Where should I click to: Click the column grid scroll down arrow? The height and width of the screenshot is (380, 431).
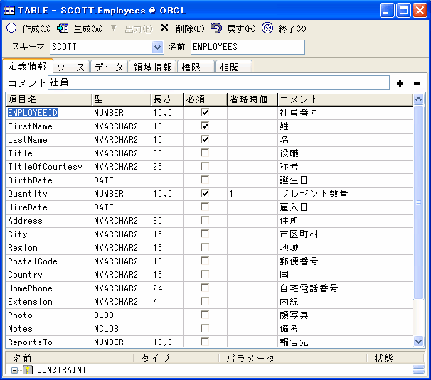point(418,342)
